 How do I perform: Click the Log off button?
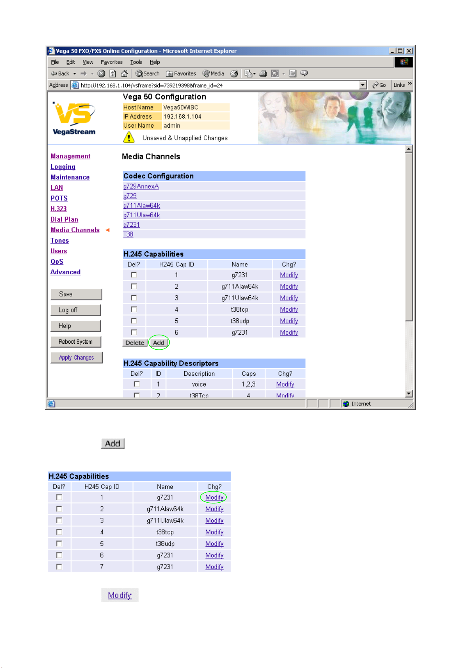tap(76, 310)
